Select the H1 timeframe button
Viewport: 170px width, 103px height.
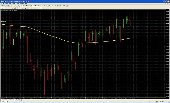(x=39, y=8)
